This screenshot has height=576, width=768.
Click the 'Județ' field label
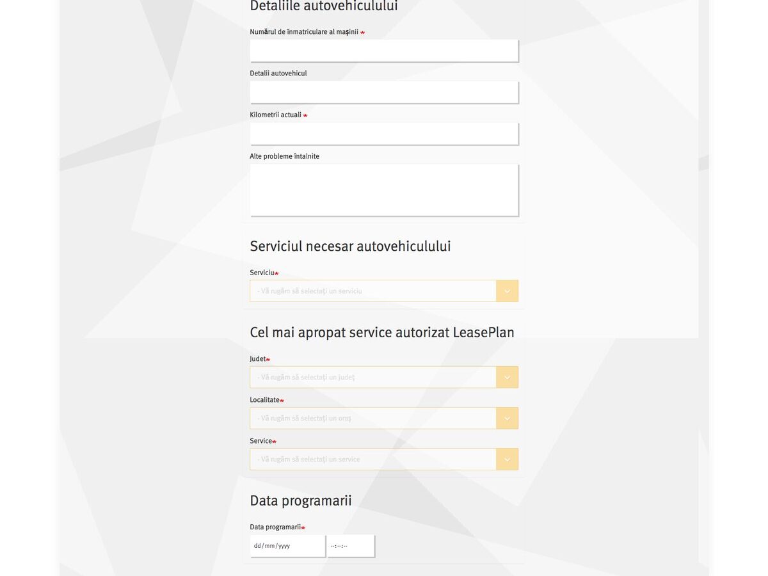click(x=257, y=359)
